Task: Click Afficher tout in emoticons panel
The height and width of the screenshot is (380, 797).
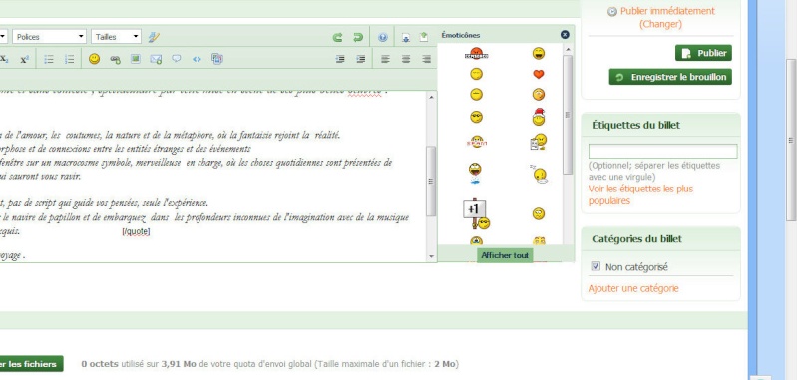Action: click(505, 255)
